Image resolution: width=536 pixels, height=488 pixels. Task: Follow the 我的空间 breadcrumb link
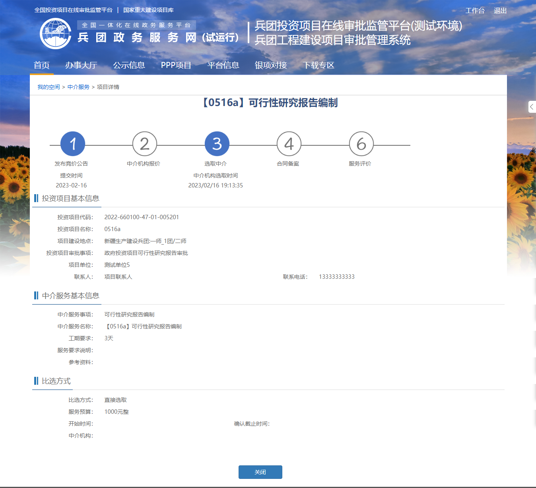[49, 87]
